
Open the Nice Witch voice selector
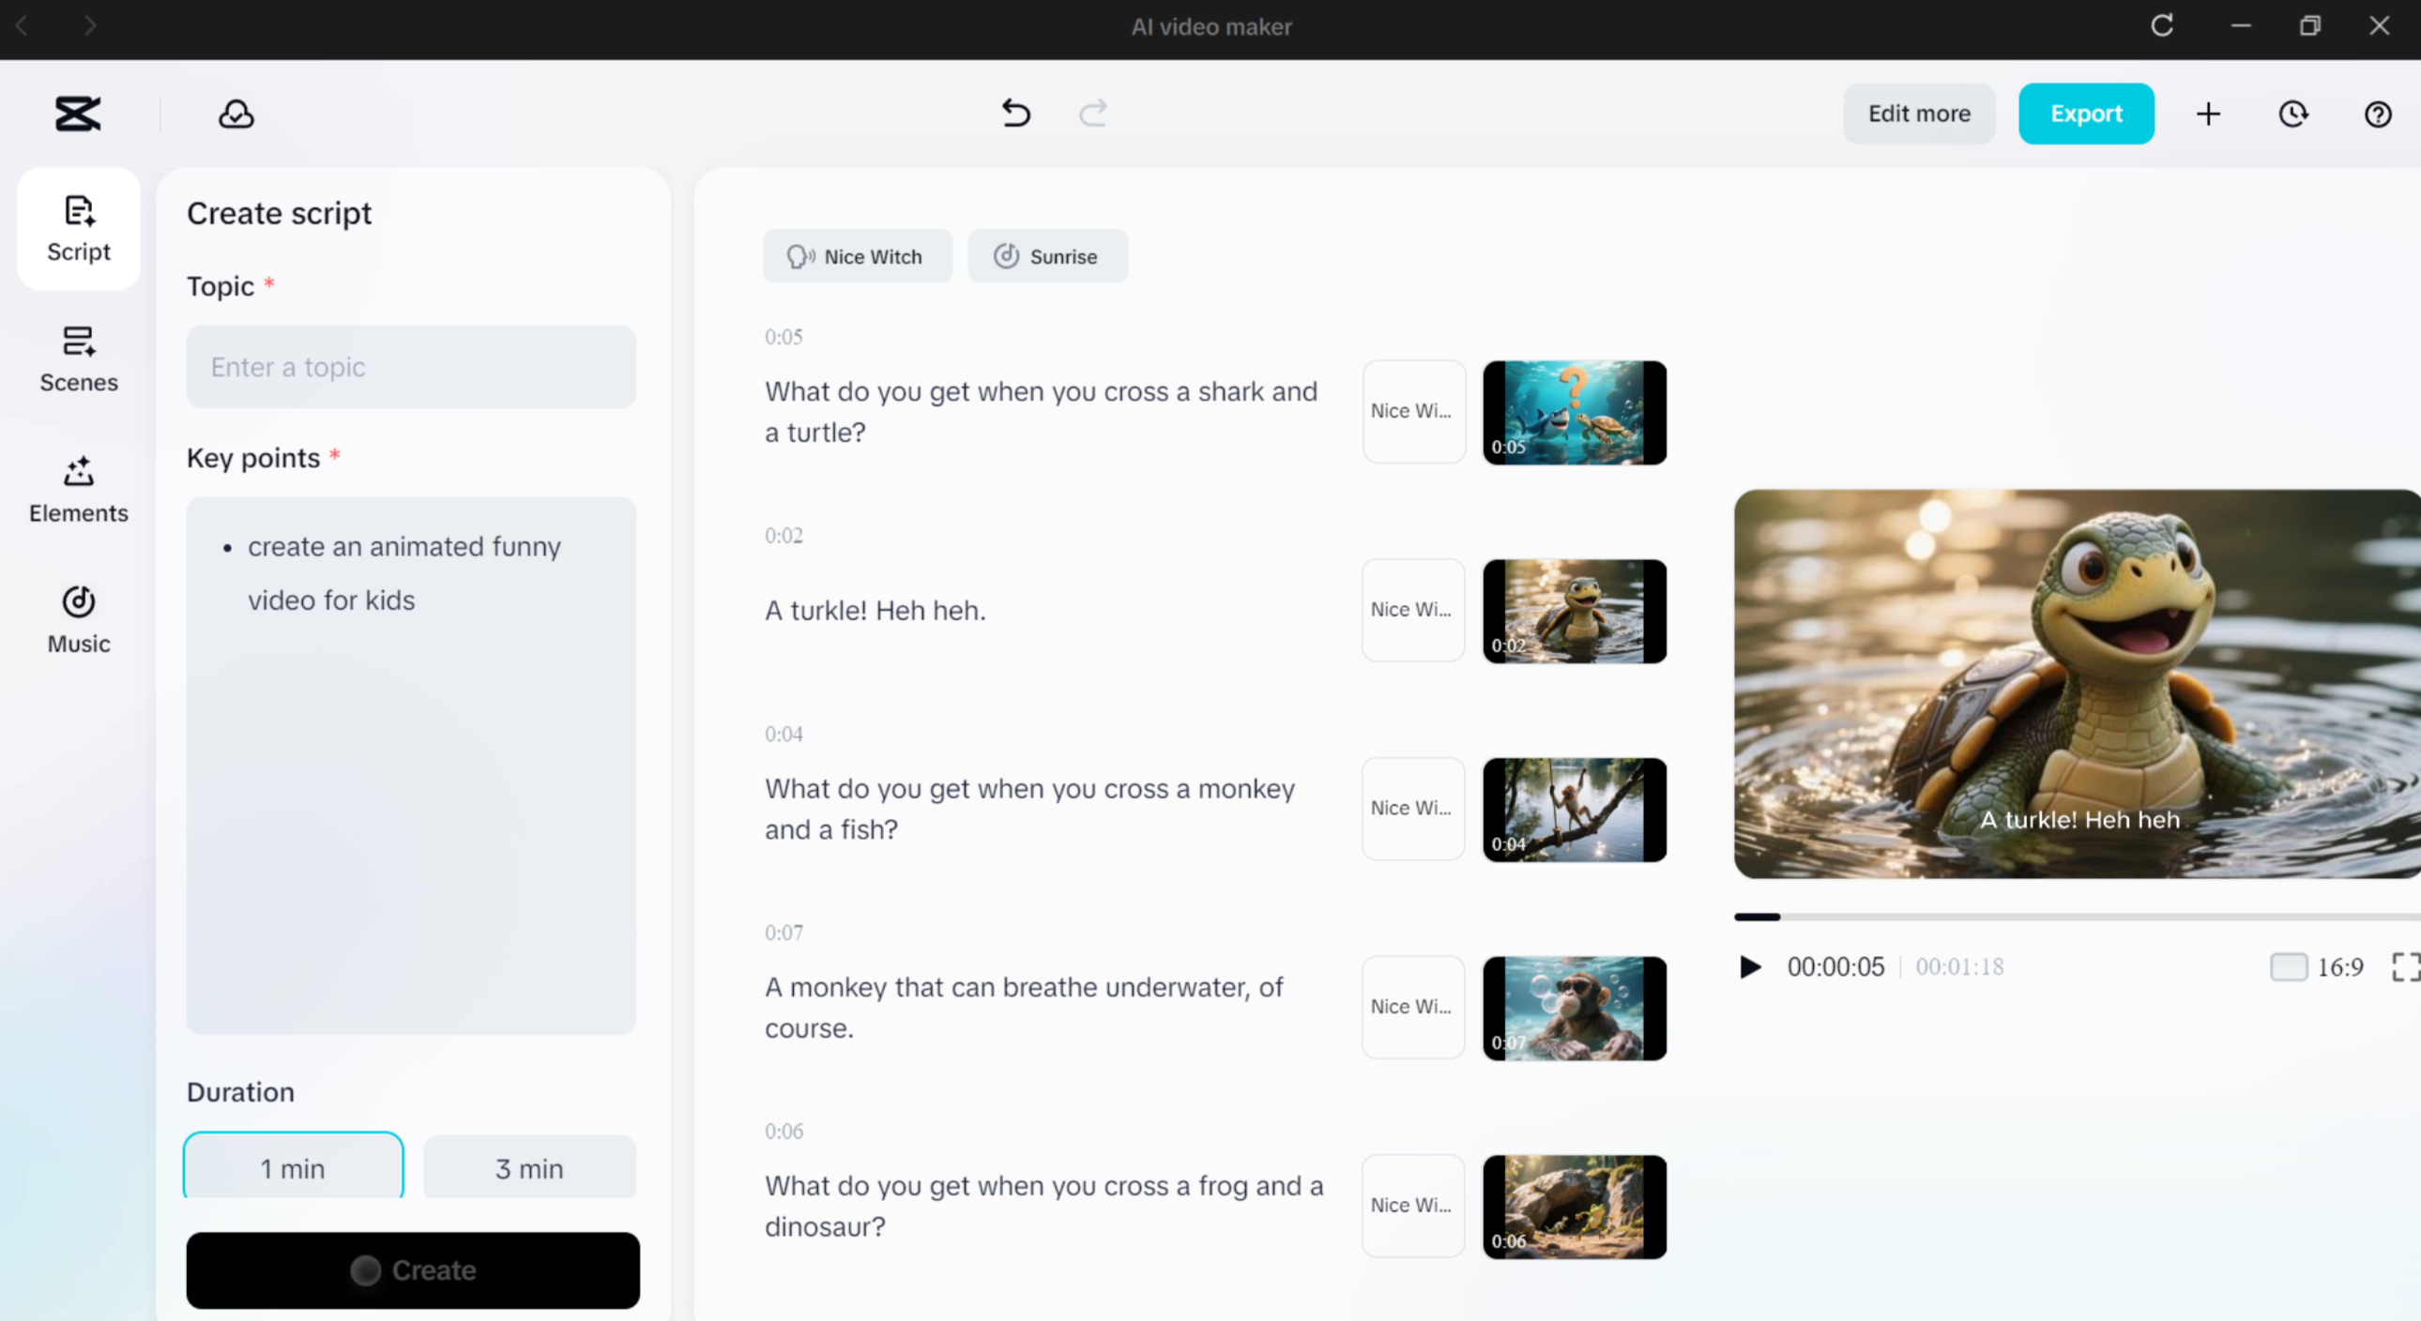click(857, 255)
